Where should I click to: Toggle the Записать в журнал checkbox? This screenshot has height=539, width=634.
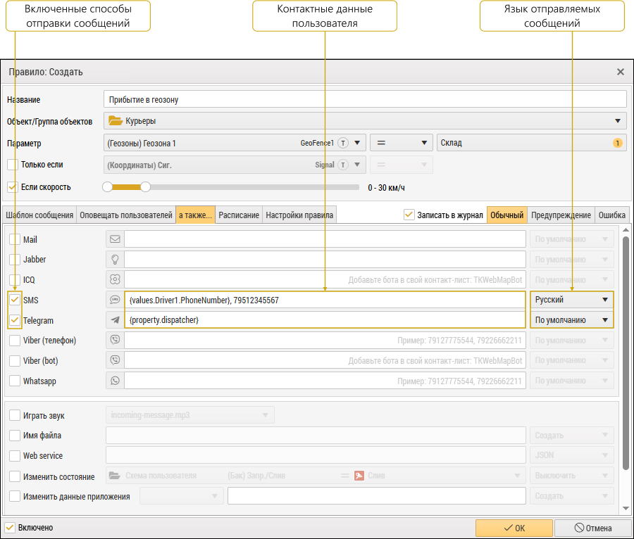click(409, 215)
